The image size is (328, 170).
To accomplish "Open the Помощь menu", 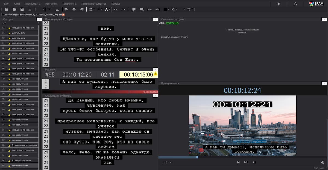I will pos(116,4).
